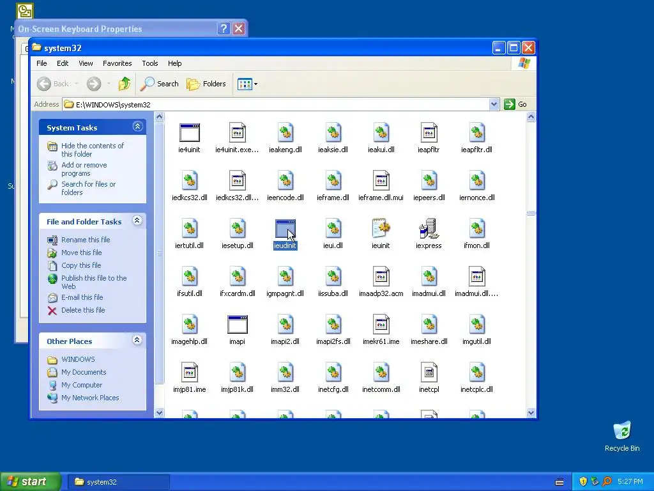654x491 pixels.
Task: Open My Computer in Other Places
Action: point(81,385)
